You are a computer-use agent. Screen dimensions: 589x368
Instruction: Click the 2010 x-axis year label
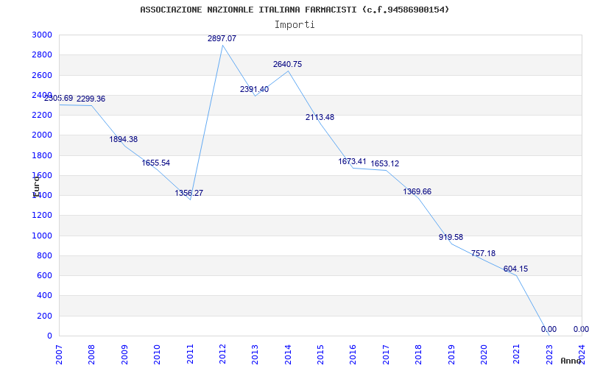(x=157, y=354)
